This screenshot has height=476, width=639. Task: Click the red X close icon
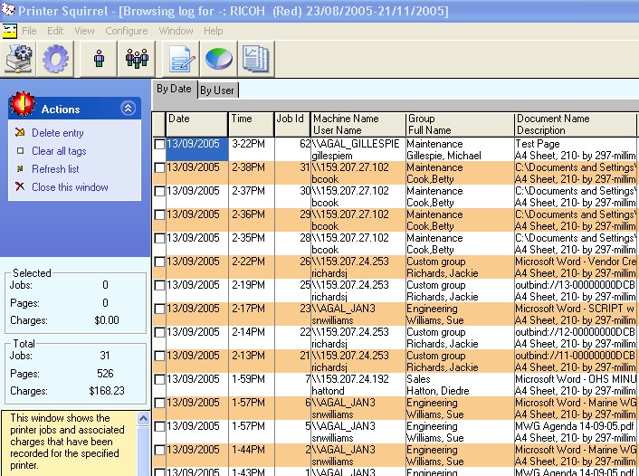[20, 186]
